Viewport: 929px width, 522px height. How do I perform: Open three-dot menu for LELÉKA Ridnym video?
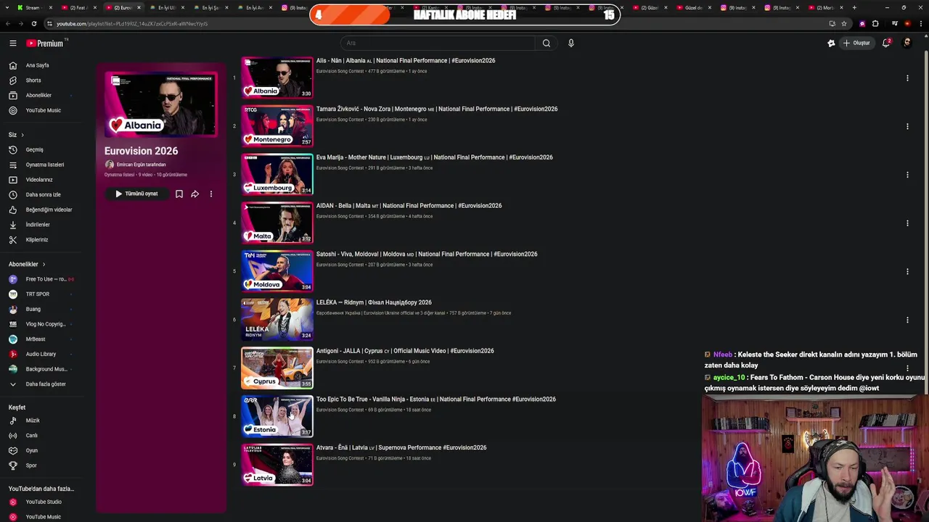click(x=907, y=320)
